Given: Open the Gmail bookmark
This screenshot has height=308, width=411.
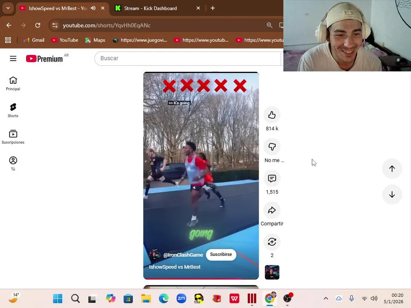Looking at the screenshot, I should pyautogui.click(x=34, y=40).
